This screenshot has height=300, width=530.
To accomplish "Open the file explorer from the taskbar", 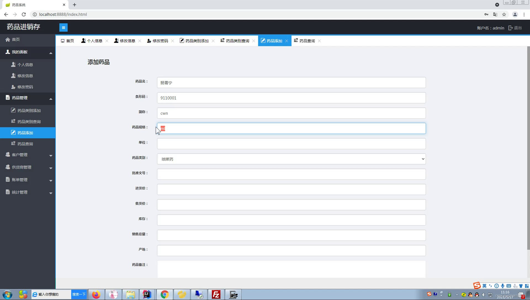I will (130, 294).
